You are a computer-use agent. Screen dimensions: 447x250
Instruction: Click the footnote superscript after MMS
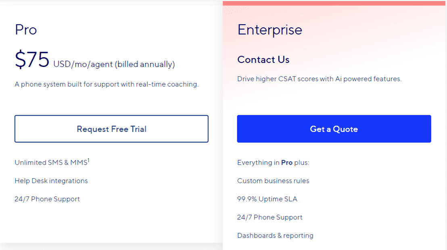point(88,160)
